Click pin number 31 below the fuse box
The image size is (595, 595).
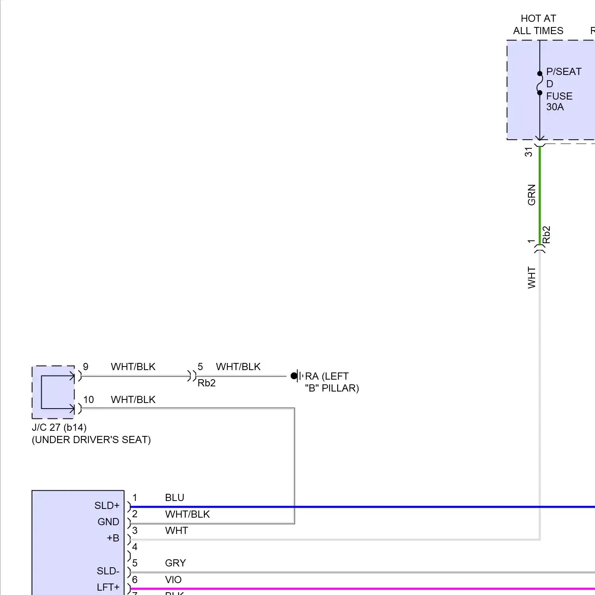[528, 152]
